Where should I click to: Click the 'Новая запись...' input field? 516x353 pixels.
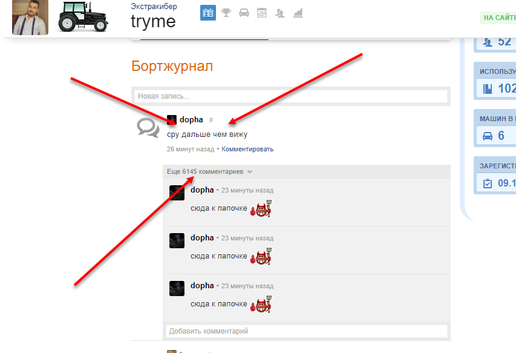[291, 96]
